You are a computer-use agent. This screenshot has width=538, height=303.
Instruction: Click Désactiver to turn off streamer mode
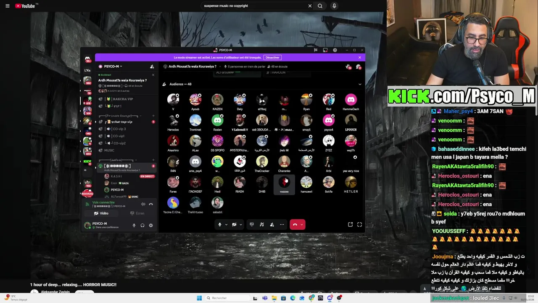tap(272, 58)
